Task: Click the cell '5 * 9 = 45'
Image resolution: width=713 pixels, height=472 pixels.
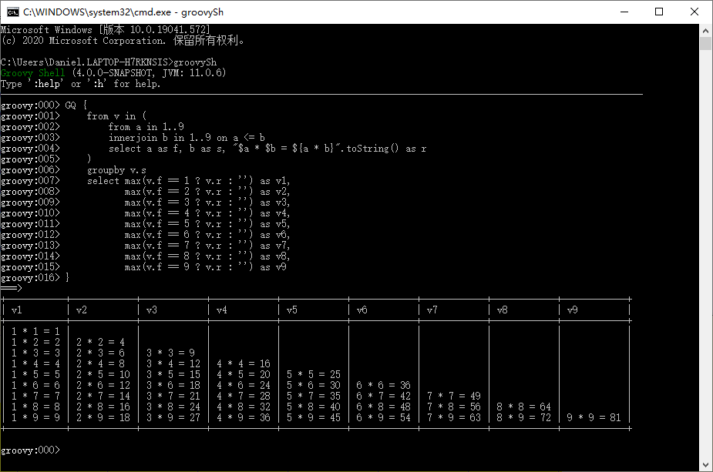Action: click(313, 417)
